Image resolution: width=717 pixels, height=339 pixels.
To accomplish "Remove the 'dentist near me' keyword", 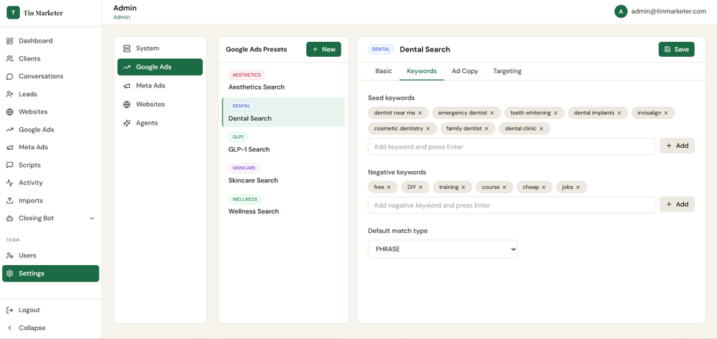I will click(420, 113).
